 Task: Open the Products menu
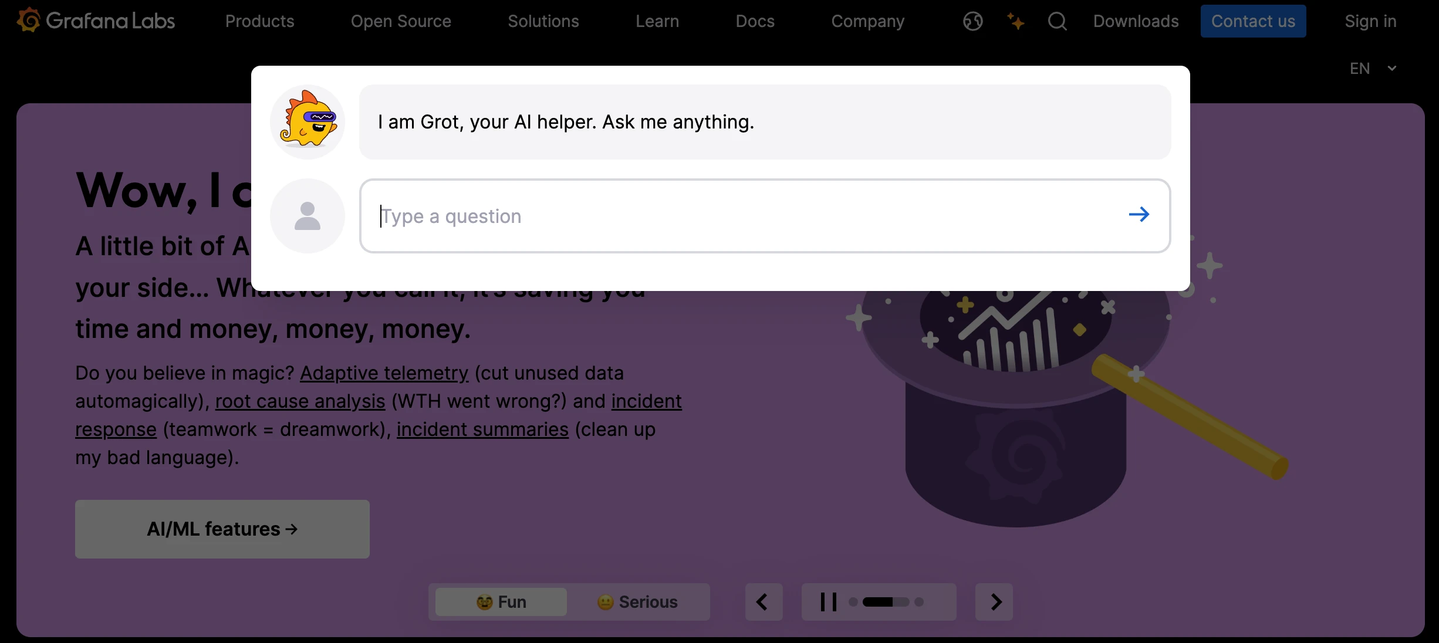point(259,21)
